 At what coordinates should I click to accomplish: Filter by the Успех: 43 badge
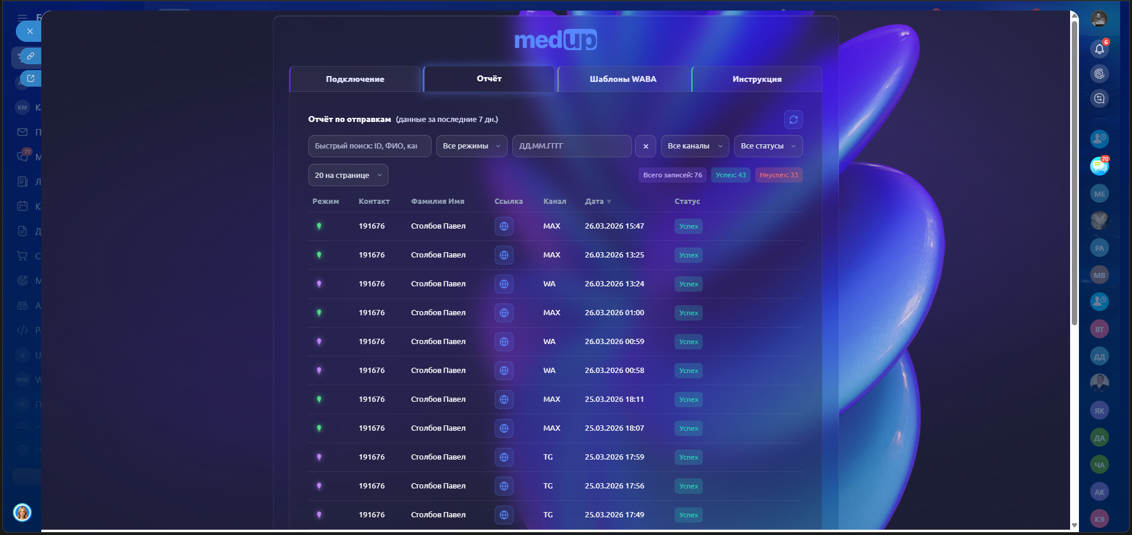pos(731,175)
